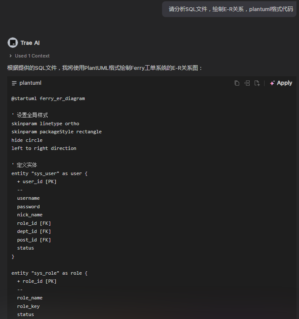Click the post_id [FK] line
The image size is (299, 319).
(x=34, y=240)
